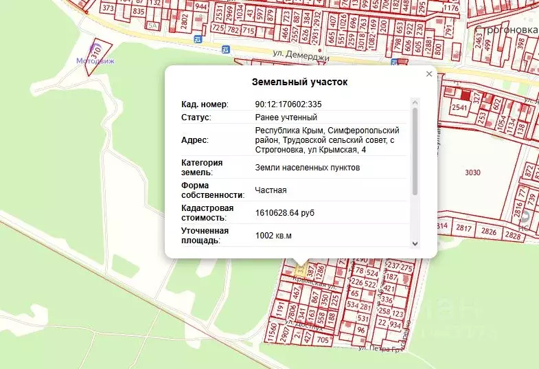Click the bus stop icon at popup's top-right edge
The height and width of the screenshot is (369, 539).
395,63
